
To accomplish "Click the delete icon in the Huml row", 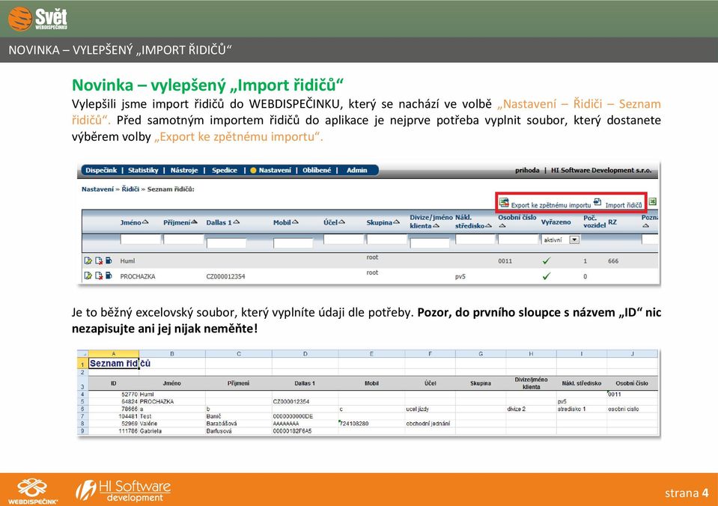I will (x=98, y=260).
